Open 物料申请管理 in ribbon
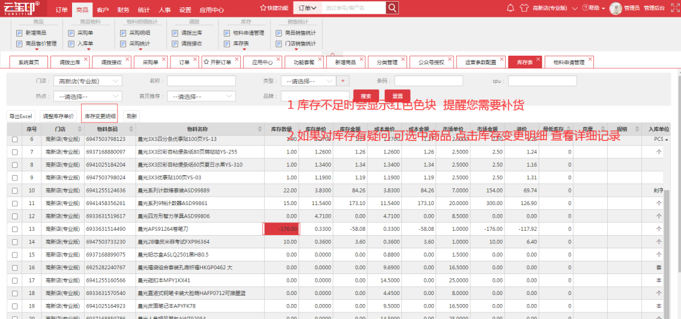 244,33
